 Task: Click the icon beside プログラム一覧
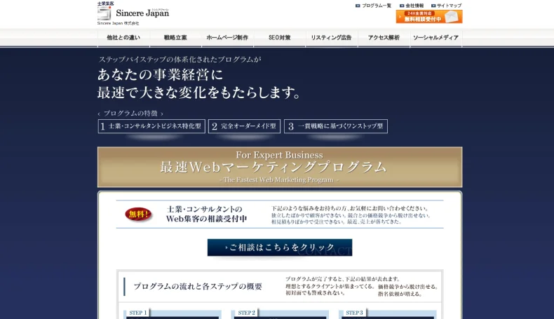click(358, 6)
